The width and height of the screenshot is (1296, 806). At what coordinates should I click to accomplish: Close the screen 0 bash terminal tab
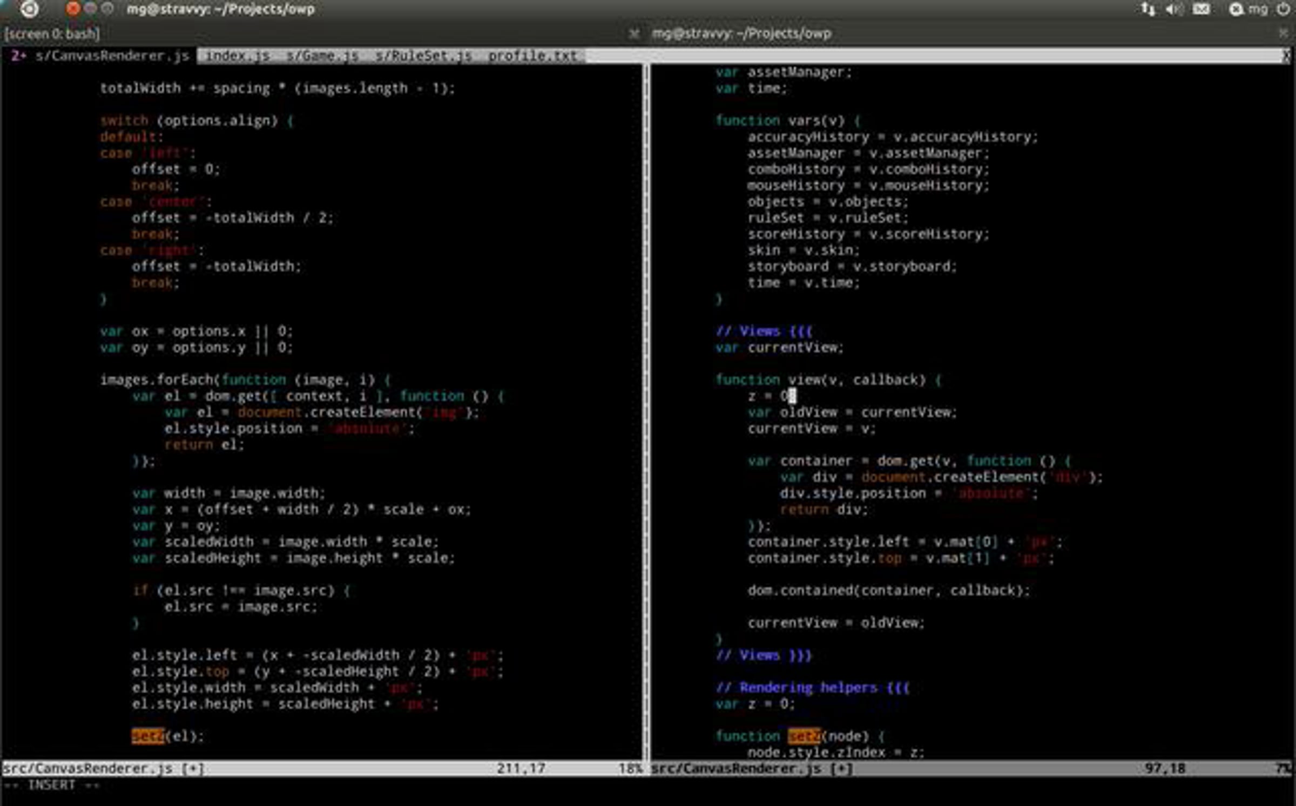[634, 34]
